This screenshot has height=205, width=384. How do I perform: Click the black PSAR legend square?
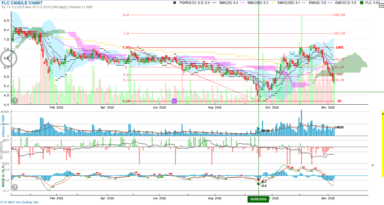(175, 3)
